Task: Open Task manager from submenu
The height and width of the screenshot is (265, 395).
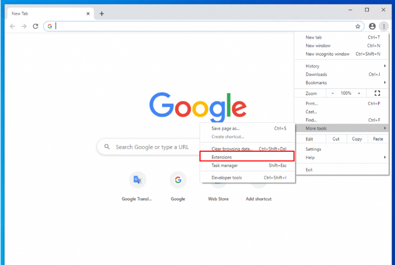Action: click(x=248, y=165)
